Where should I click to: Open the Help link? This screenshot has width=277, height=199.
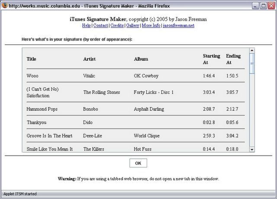(87, 26)
